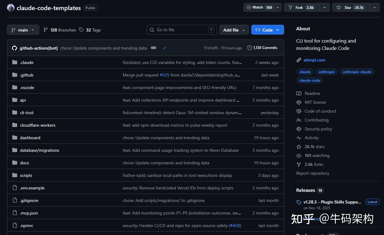Select the anthropic-claude topic tag

(x=357, y=72)
